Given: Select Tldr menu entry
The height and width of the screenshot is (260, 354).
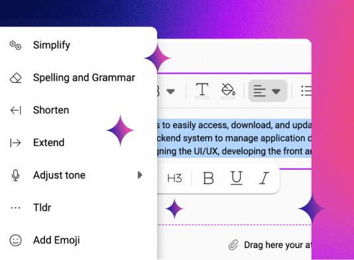Looking at the screenshot, I should coord(42,208).
